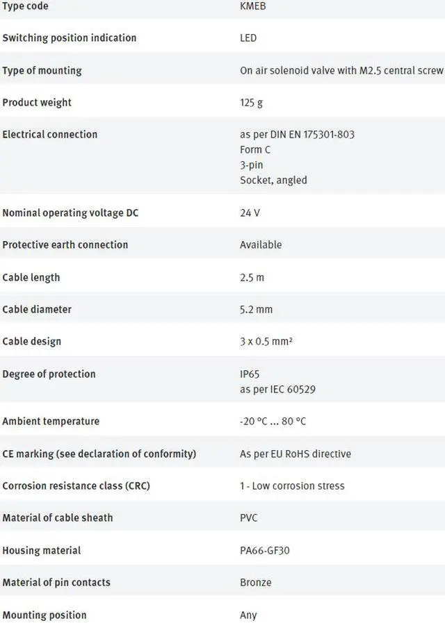Viewport: 445px width, 623px height.
Task: Click the M2.5 central screw mounting value
Action: click(x=341, y=71)
